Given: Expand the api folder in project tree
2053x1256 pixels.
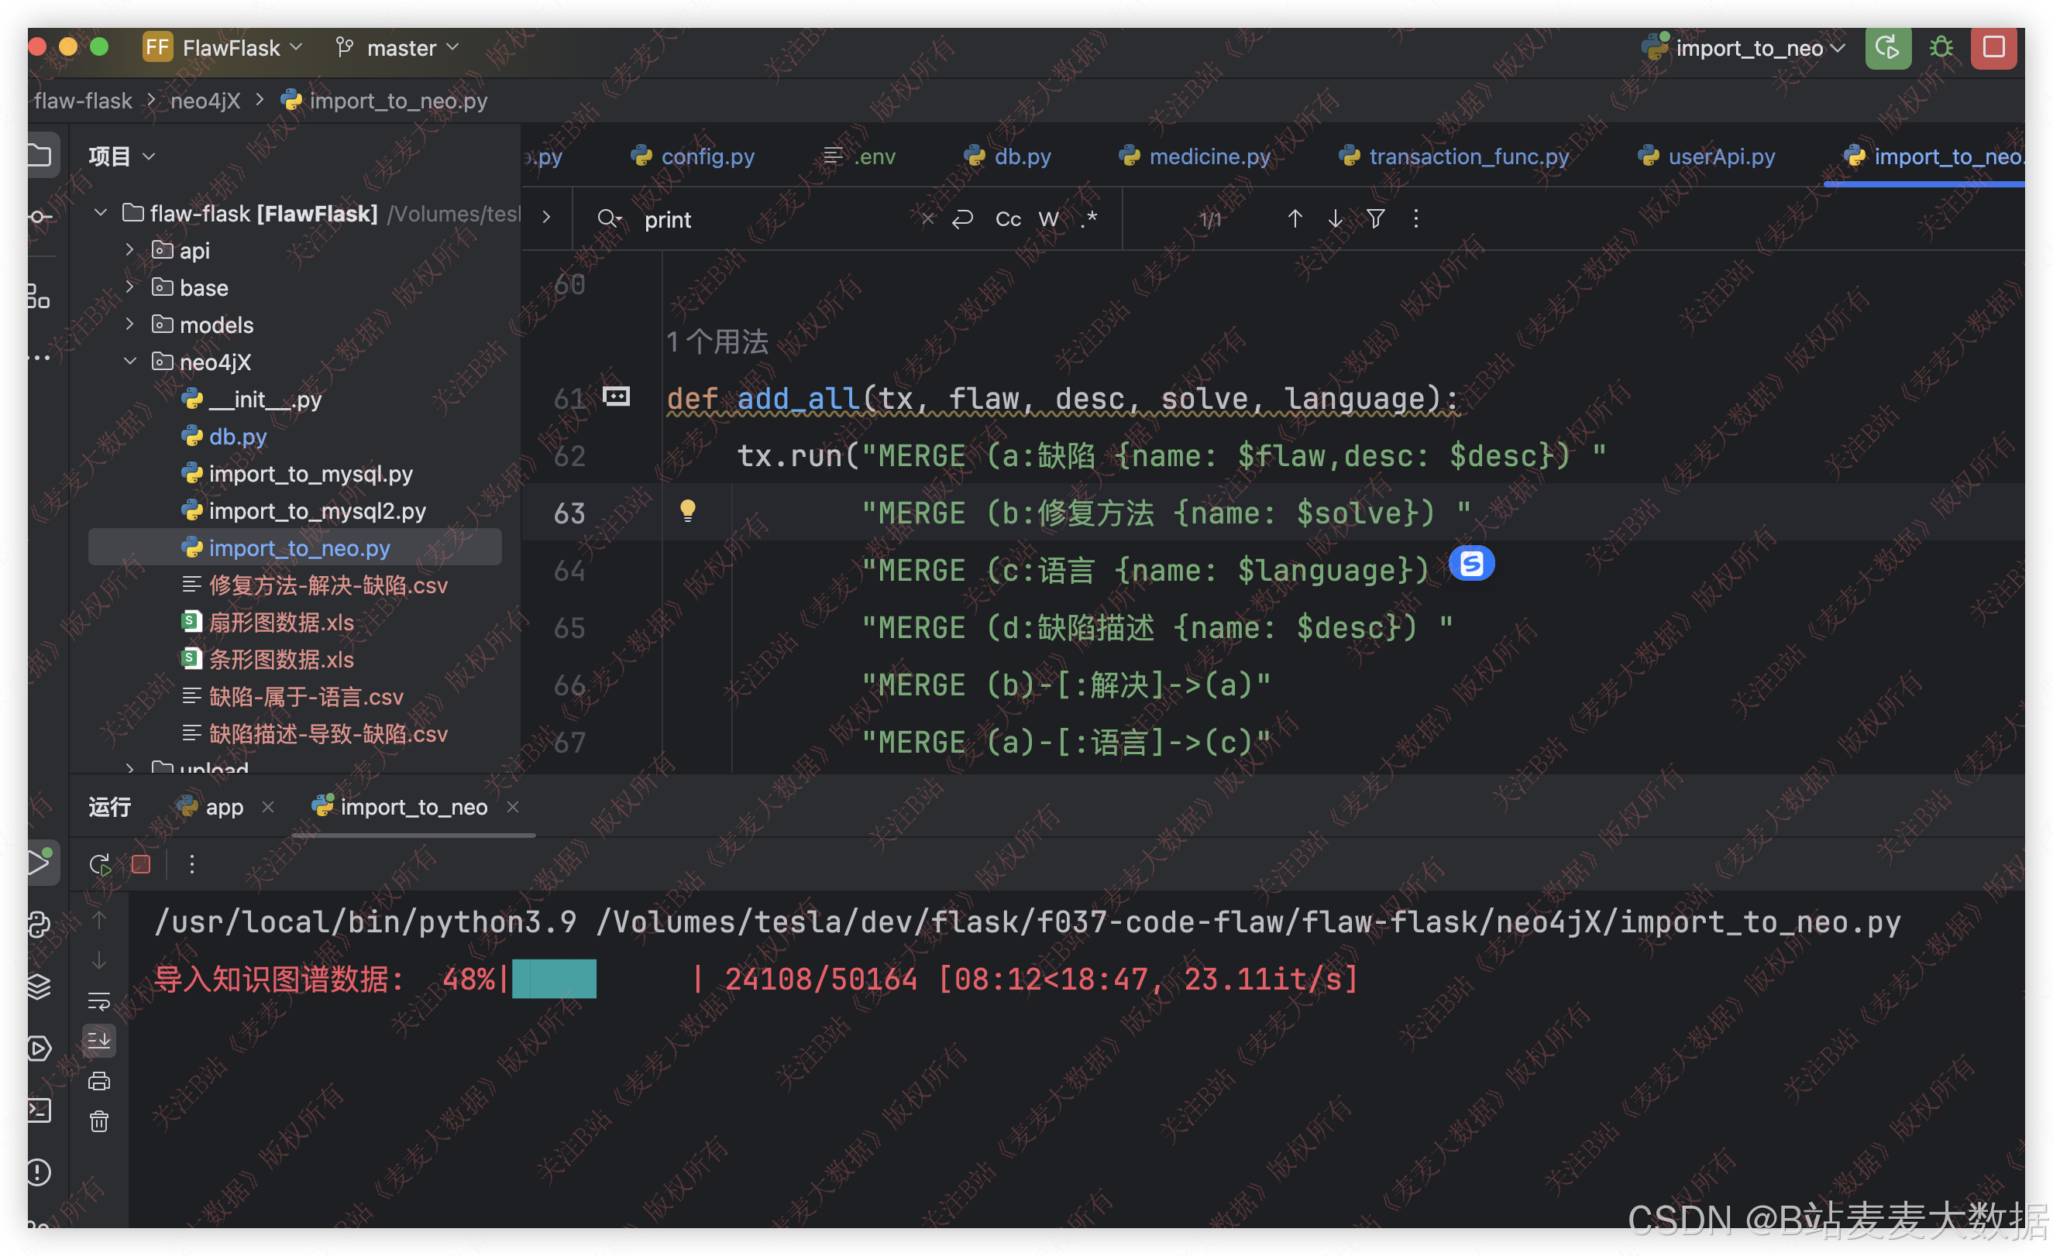Looking at the screenshot, I should click(x=130, y=250).
